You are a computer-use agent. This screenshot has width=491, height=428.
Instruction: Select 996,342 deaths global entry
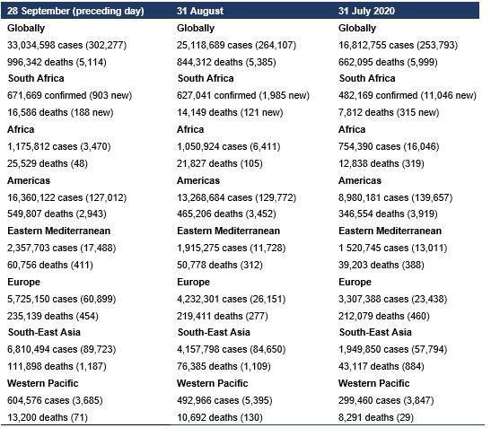tap(57, 62)
